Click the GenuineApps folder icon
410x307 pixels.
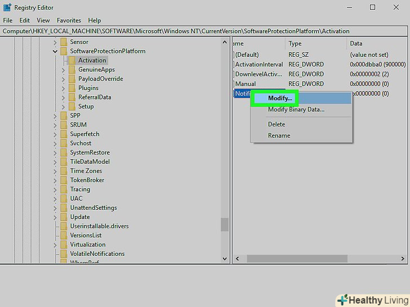click(x=72, y=70)
